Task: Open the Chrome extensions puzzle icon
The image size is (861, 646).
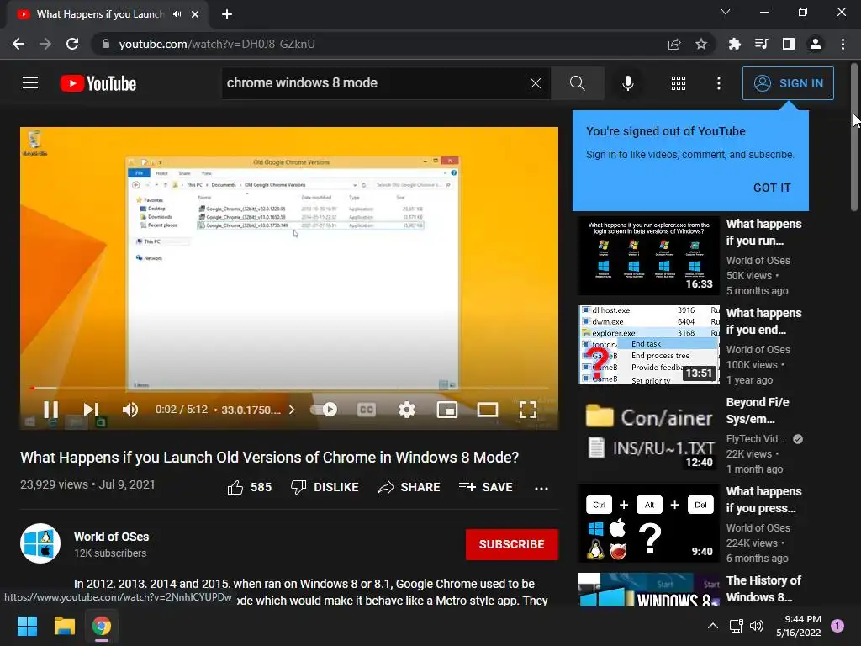Action: click(734, 44)
